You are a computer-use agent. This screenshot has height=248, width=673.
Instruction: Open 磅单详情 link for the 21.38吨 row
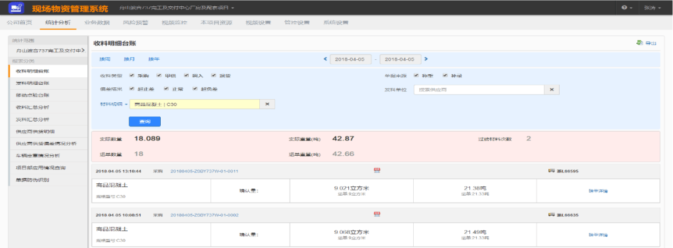tap(598, 191)
